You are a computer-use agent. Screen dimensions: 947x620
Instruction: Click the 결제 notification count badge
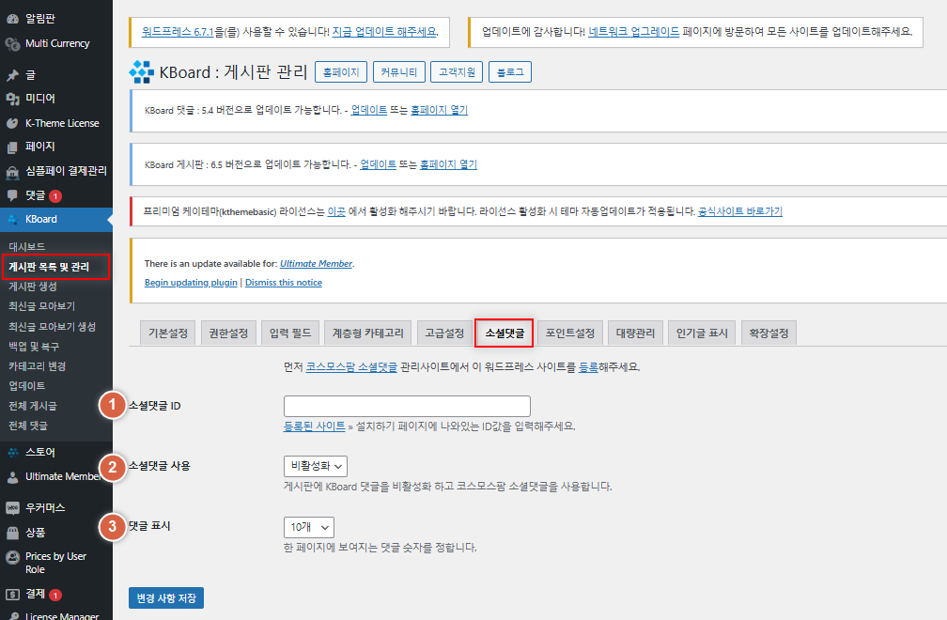(x=54, y=596)
